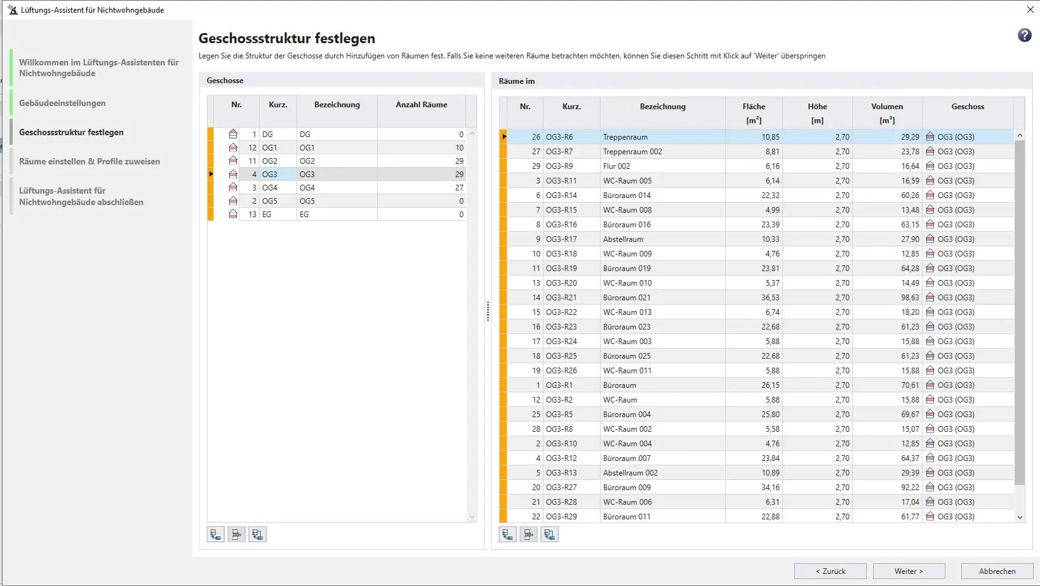
Task: Click the add-row icon below the Geschosse list
Action: (x=216, y=535)
